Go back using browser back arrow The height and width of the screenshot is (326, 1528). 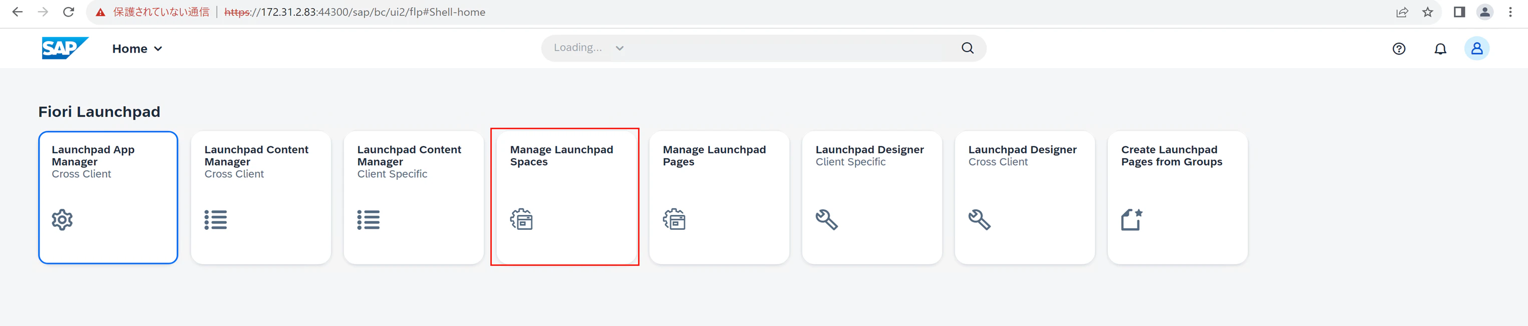click(x=17, y=12)
